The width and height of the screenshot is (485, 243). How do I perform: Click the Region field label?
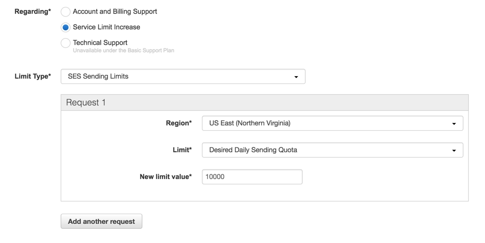click(x=179, y=123)
